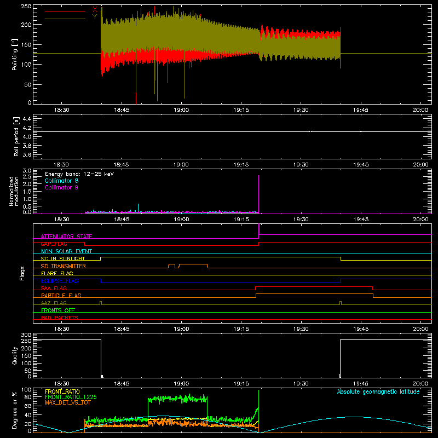Image resolution: width=438 pixels, height=438 pixels.
Task: Click the 19:00 tick label under Pointing plot
Action: (x=181, y=110)
